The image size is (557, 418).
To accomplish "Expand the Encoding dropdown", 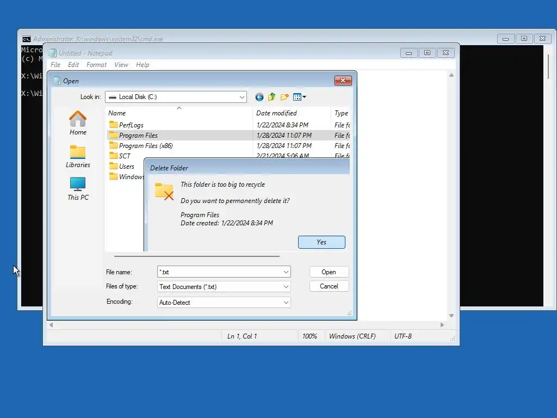I will point(286,303).
